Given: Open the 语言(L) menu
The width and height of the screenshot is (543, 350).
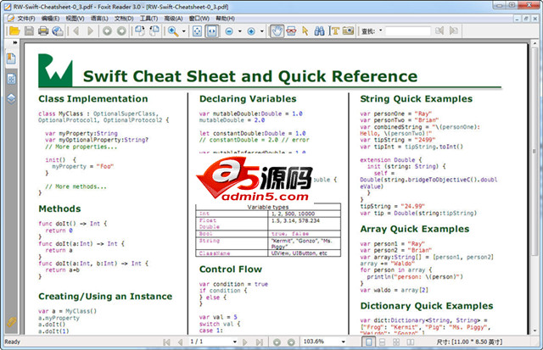Looking at the screenshot, I should coord(99,19).
